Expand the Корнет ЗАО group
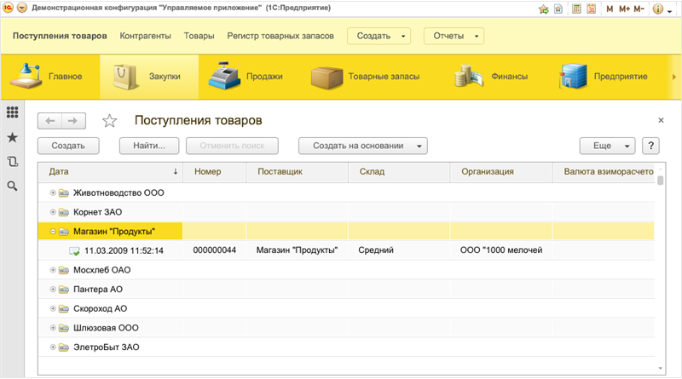The width and height of the screenshot is (682, 379). [x=53, y=212]
